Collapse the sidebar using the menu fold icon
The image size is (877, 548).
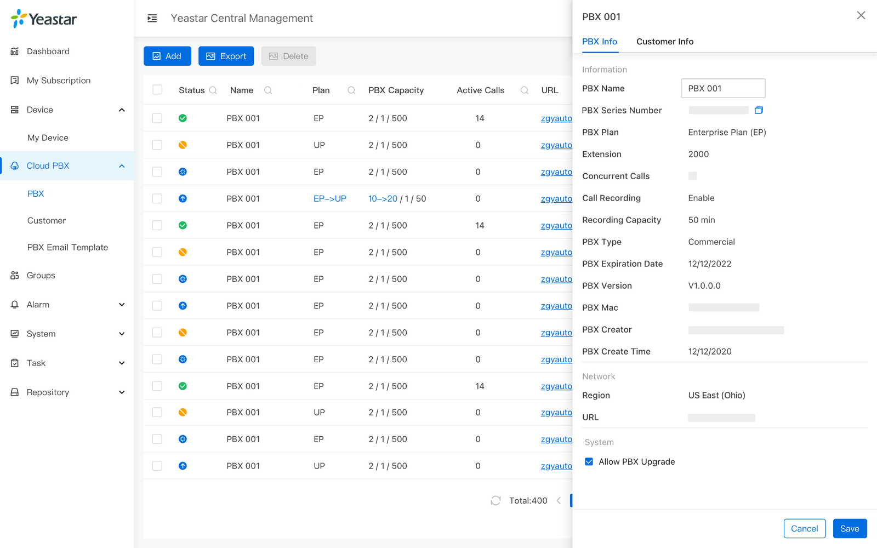pos(152,19)
